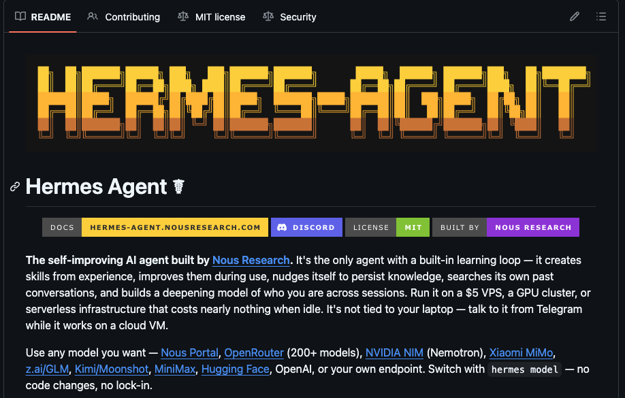The width and height of the screenshot is (625, 398).
Task: Open the MIT license tab
Action: tap(212, 17)
